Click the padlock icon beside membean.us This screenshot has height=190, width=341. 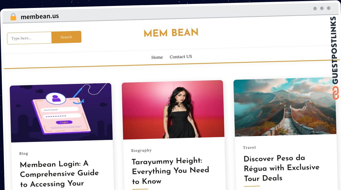point(13,17)
